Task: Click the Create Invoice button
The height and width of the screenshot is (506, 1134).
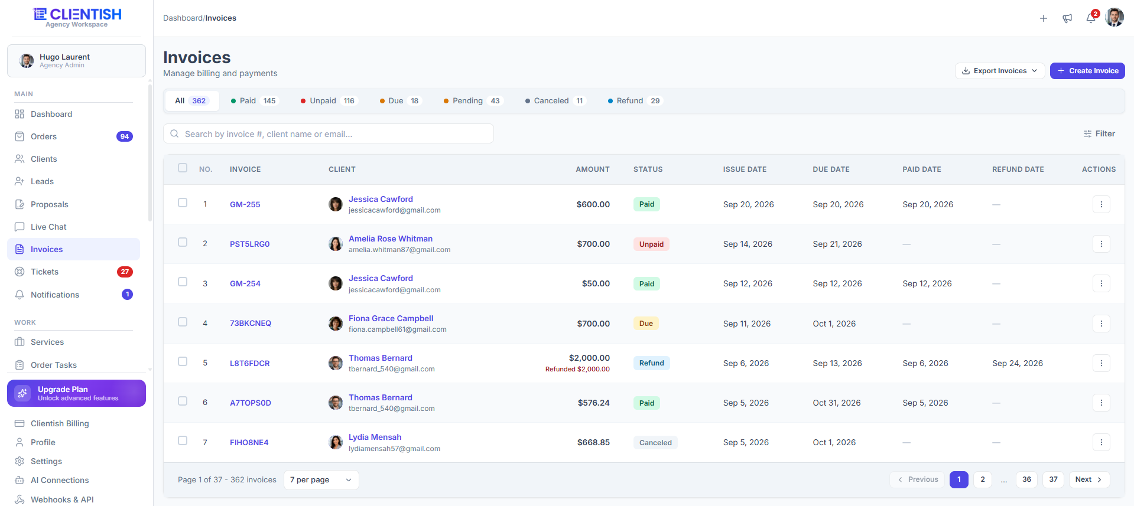Action: point(1087,71)
